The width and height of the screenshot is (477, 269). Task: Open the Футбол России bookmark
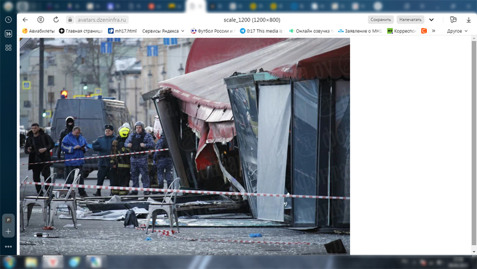(213, 31)
